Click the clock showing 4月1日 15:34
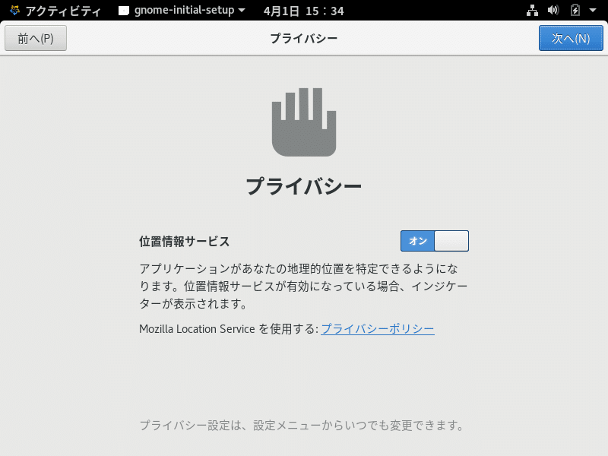The width and height of the screenshot is (608, 456). click(303, 11)
